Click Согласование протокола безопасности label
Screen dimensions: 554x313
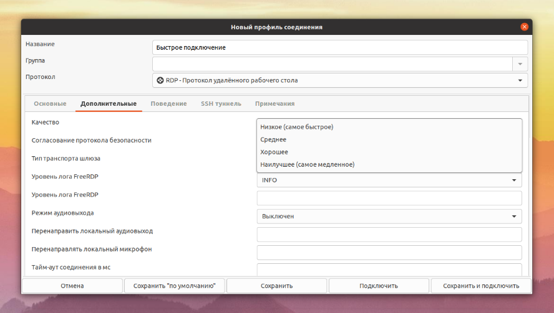[x=92, y=140]
